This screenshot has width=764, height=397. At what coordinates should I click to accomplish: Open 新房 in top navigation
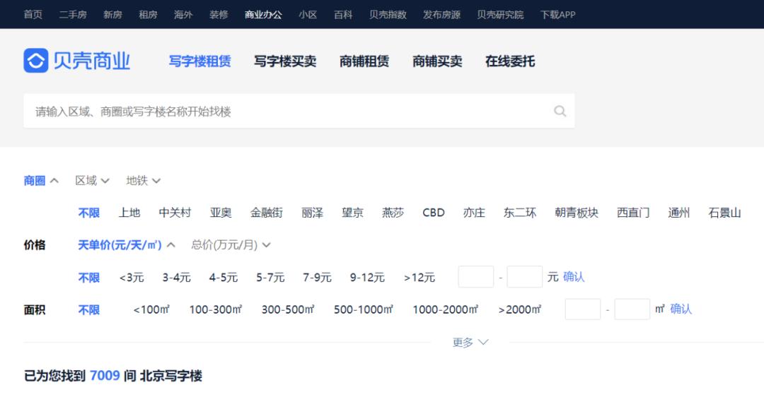tap(112, 15)
